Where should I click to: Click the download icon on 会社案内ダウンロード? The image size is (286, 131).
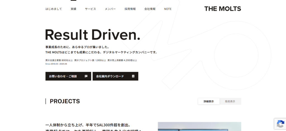coord(133,76)
